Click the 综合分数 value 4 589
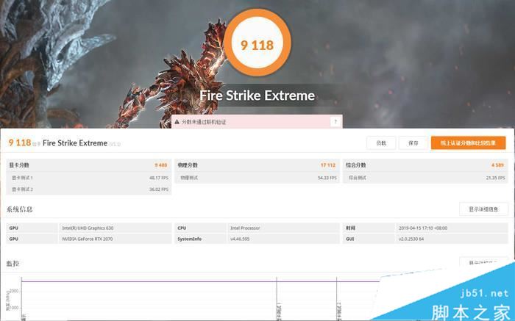This screenshot has width=515, height=321. tap(497, 165)
